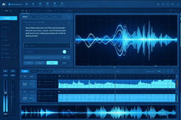Close the tab with the X icon
Screen dimensions: 181x120
coord(30,11)
